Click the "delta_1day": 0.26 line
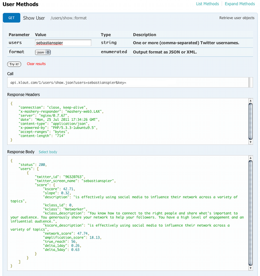This screenshot has height=276, width=260. 62,246
